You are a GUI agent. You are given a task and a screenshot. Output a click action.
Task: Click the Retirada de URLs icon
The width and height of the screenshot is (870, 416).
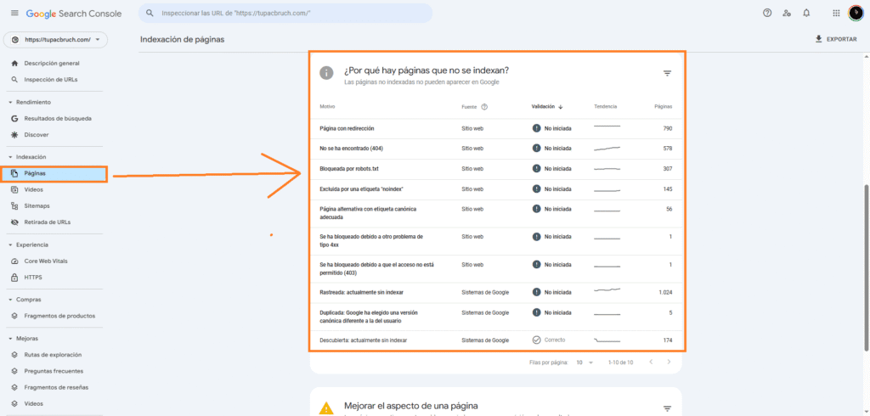pyautogui.click(x=14, y=222)
